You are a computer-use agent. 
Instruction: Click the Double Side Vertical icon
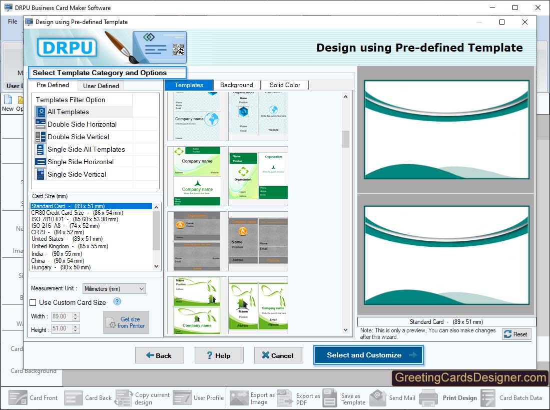[x=41, y=137]
